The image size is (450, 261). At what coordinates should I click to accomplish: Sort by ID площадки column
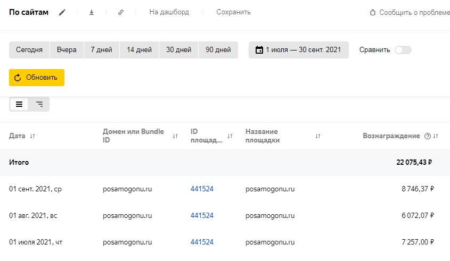(230, 136)
